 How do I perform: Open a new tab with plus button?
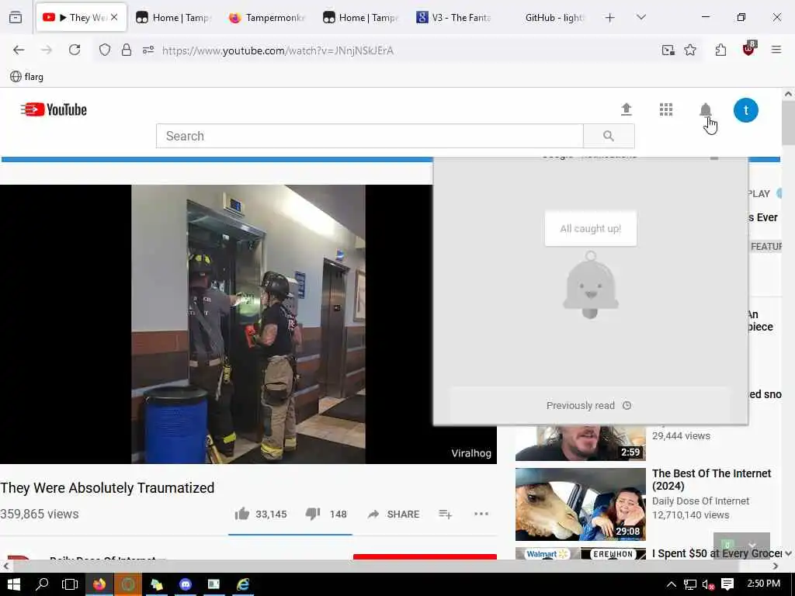click(610, 18)
